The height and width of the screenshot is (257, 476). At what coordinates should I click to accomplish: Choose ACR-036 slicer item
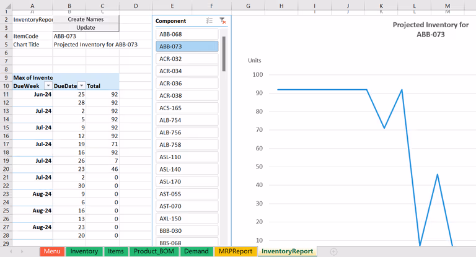point(187,84)
